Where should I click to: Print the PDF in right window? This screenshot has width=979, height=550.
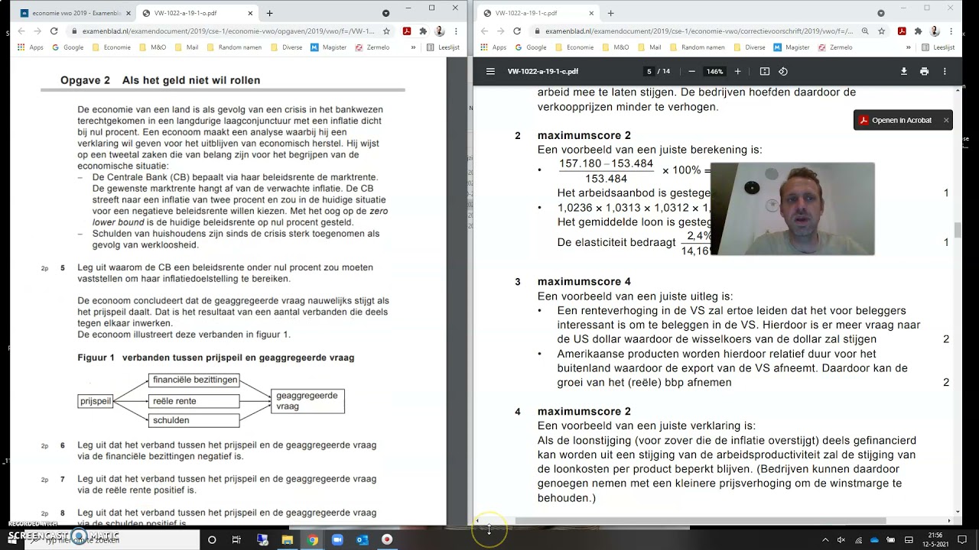(924, 71)
